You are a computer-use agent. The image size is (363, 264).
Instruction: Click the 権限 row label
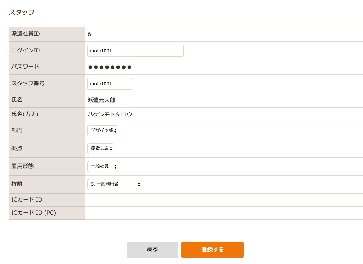[x=17, y=184]
